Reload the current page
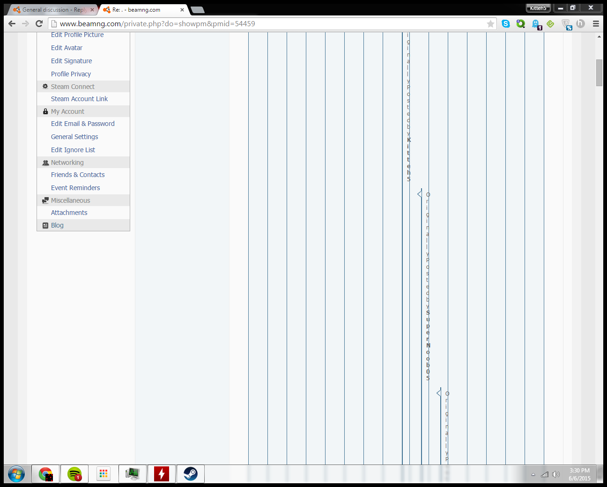 39,23
